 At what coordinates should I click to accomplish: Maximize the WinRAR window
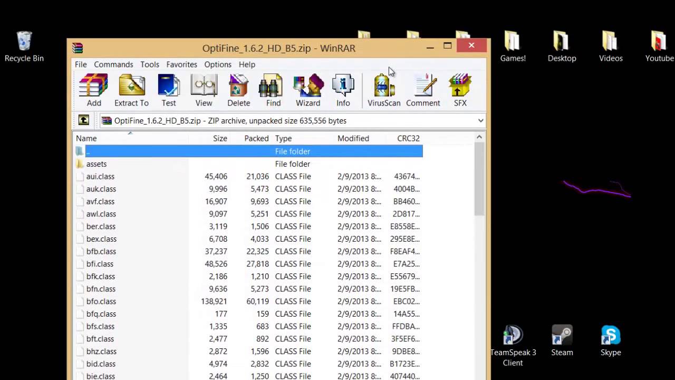tap(448, 46)
